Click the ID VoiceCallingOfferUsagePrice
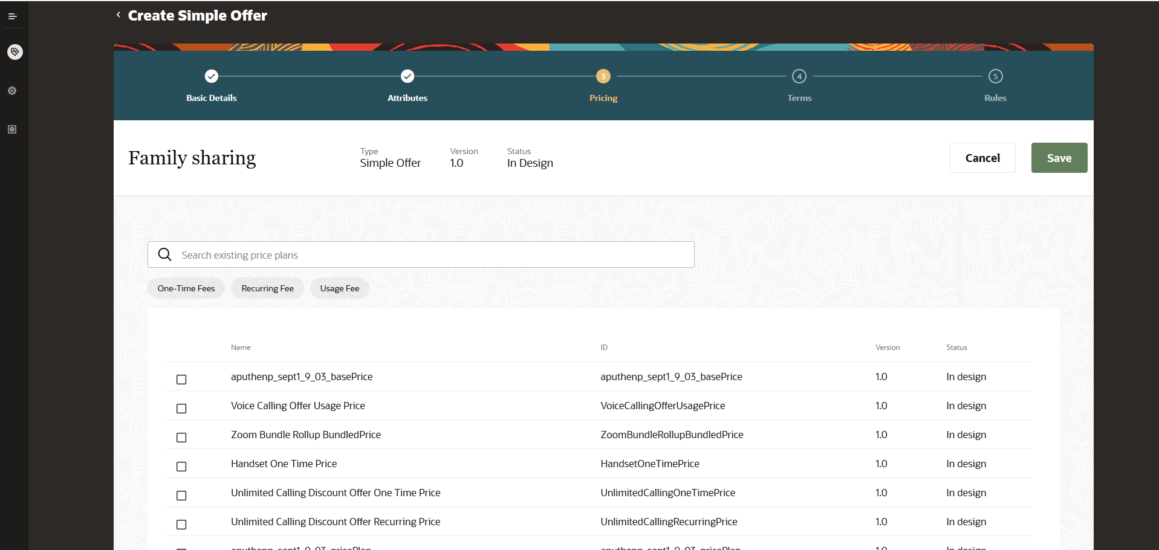1159x550 pixels. [x=663, y=406]
